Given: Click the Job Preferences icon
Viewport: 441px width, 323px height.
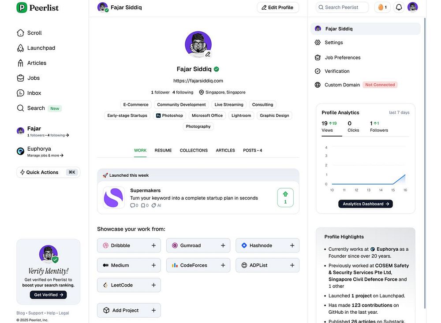Looking at the screenshot, I should [318, 58].
